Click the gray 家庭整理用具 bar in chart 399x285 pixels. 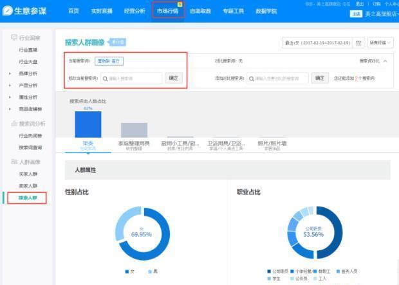click(134, 130)
